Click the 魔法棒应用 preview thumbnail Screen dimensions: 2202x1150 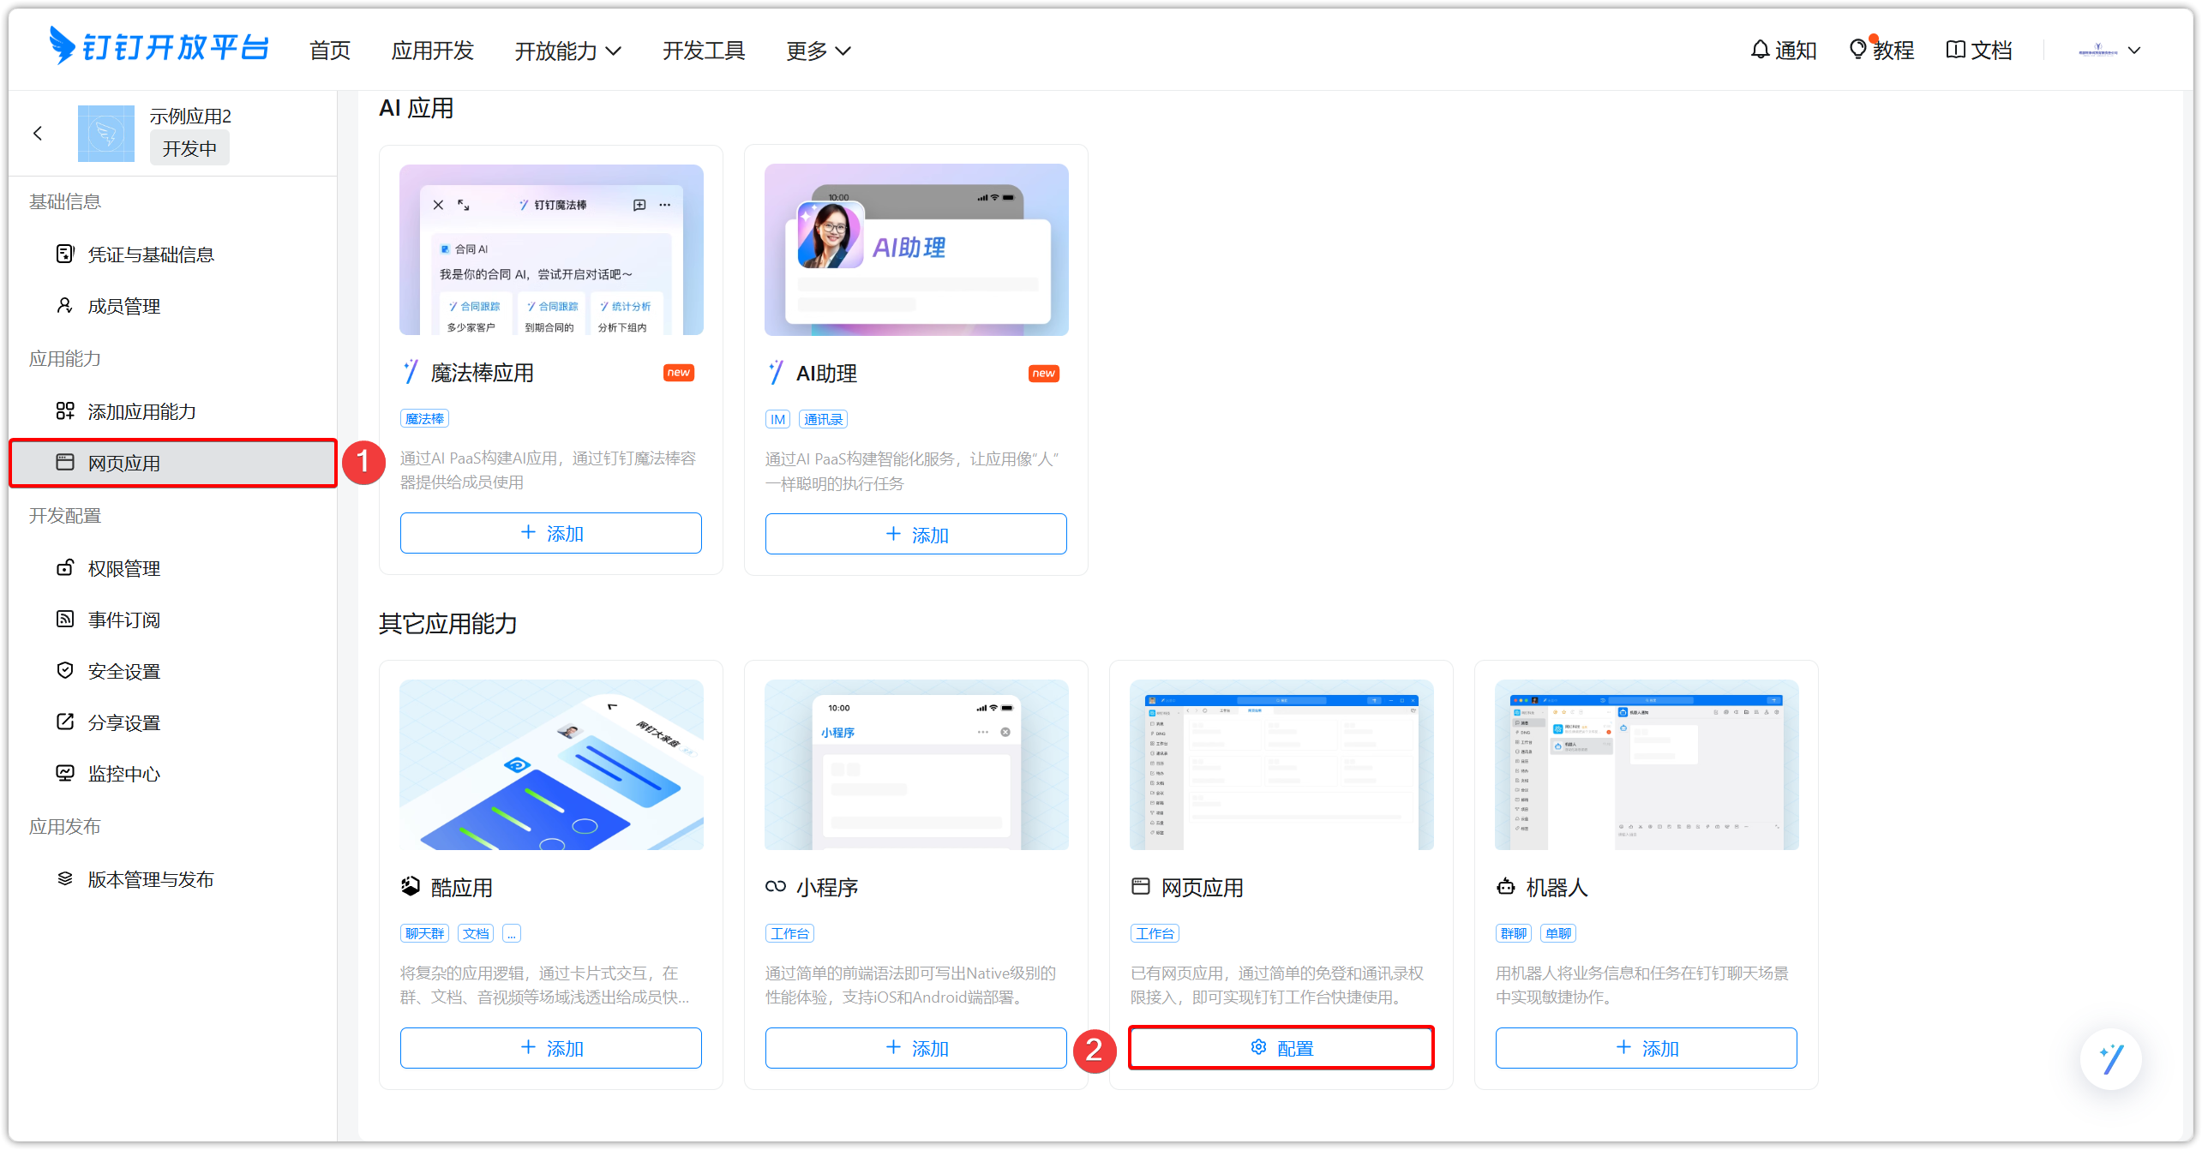point(551,249)
